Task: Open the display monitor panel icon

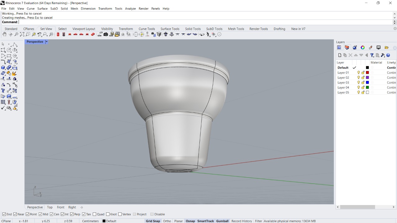Action: pyautogui.click(x=378, y=47)
